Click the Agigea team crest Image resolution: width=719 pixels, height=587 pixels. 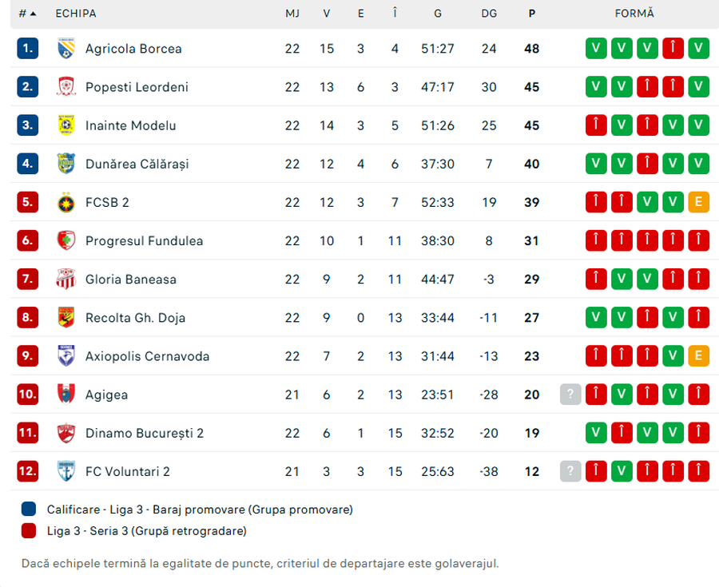coord(66,395)
